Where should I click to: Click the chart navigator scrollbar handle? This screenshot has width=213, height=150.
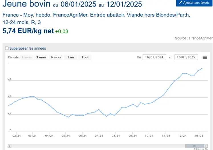pos(194,146)
